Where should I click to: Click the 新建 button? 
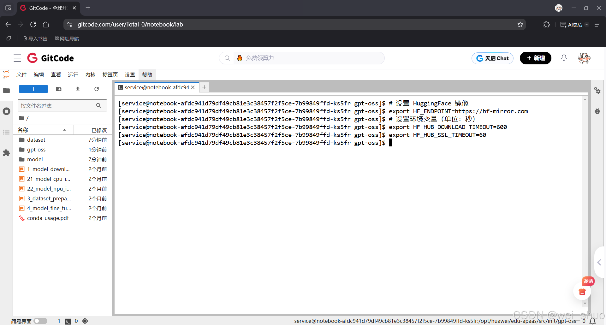[535, 58]
